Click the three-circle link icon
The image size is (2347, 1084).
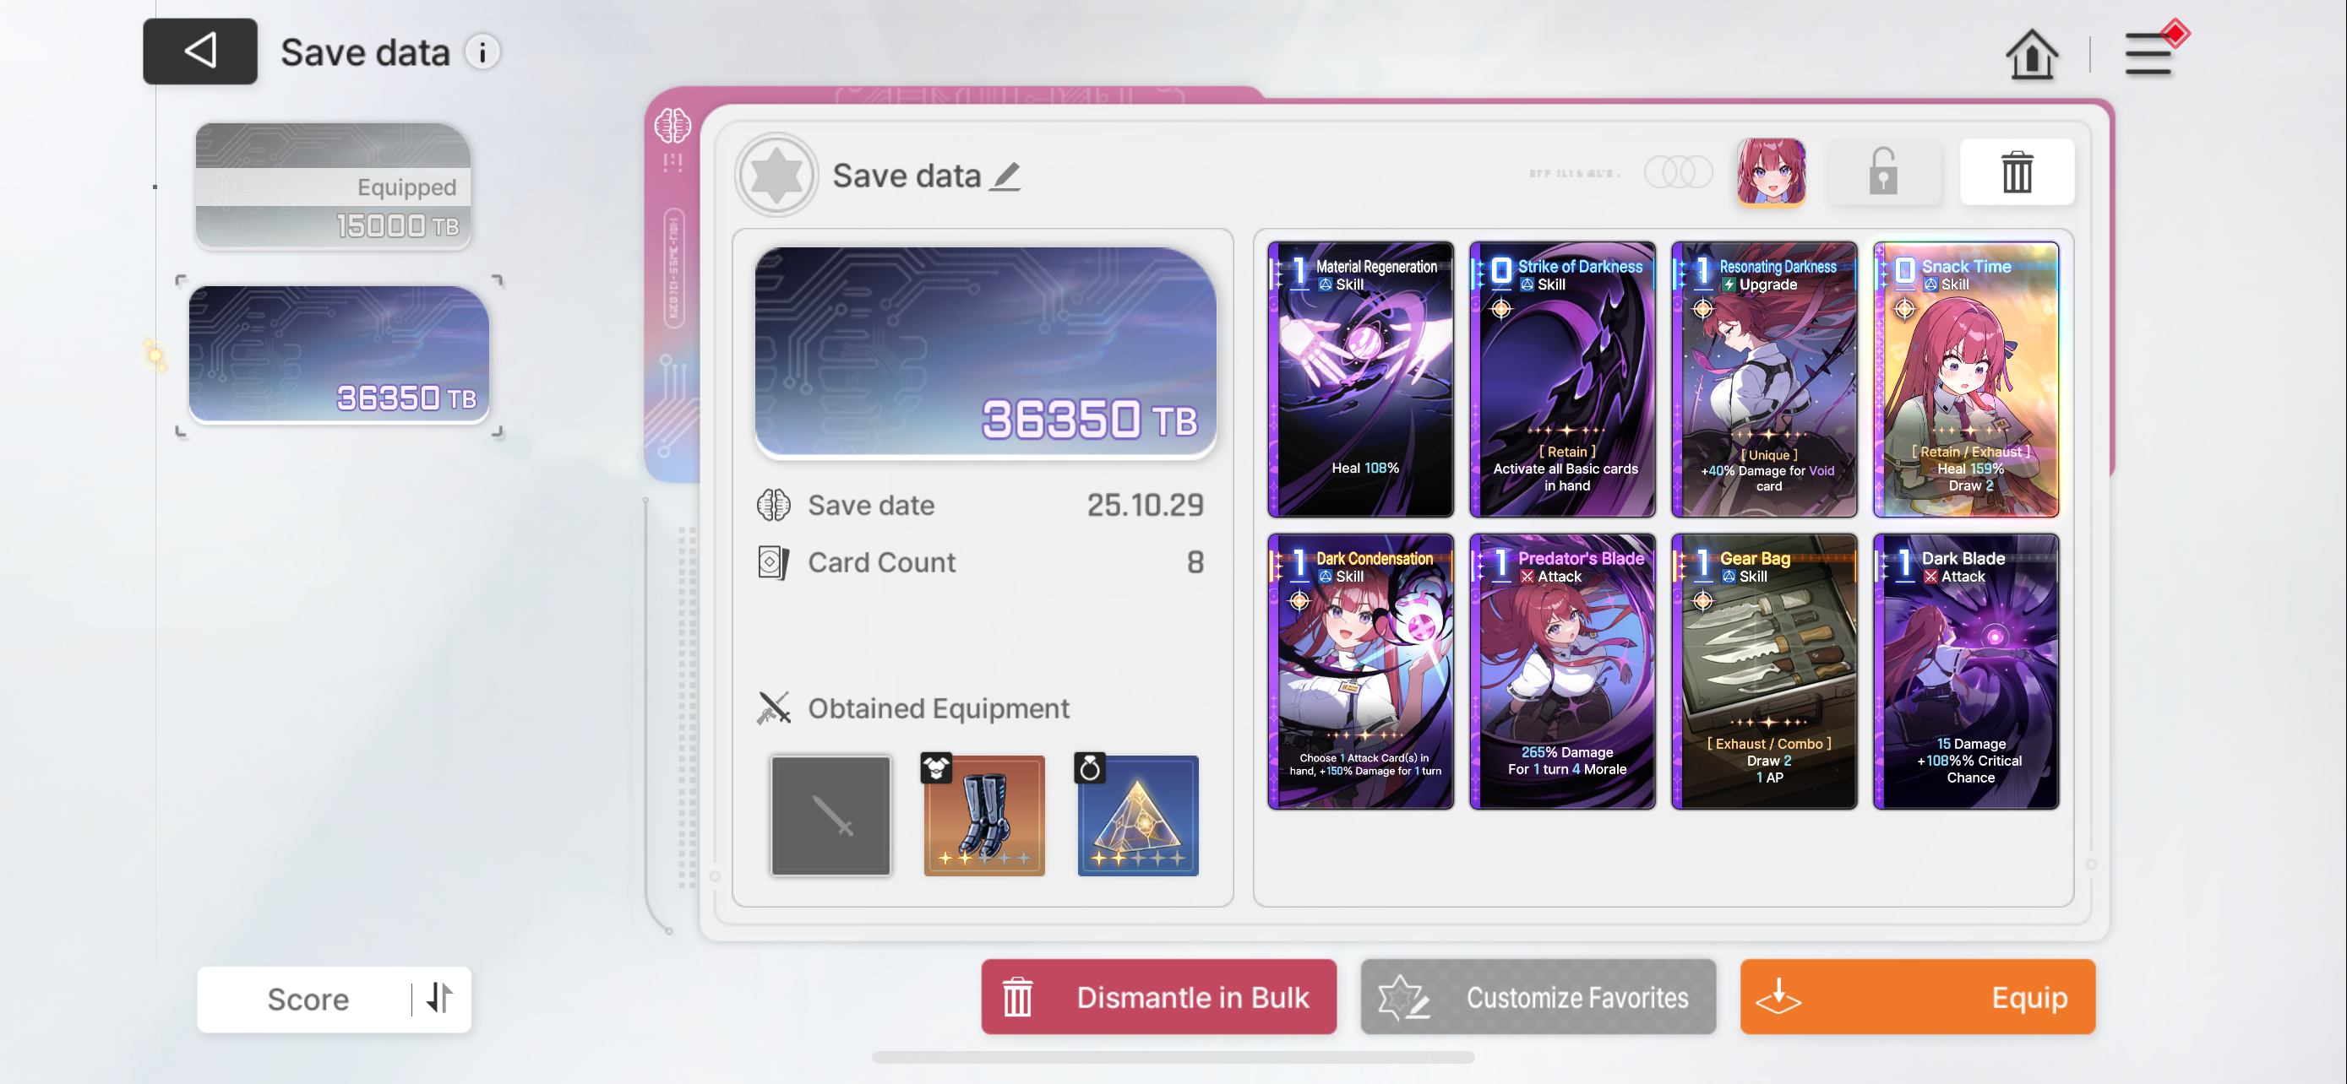coord(1678,171)
